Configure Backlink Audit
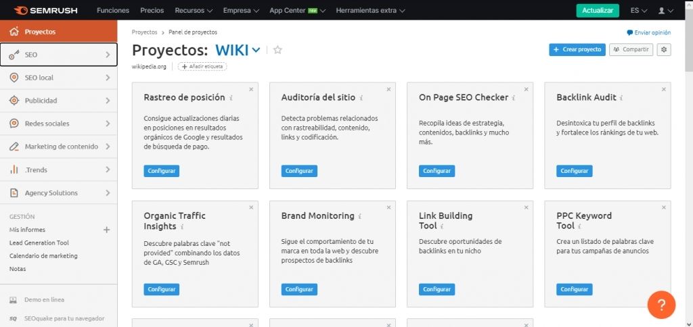This screenshot has width=693, height=327. pyautogui.click(x=575, y=171)
